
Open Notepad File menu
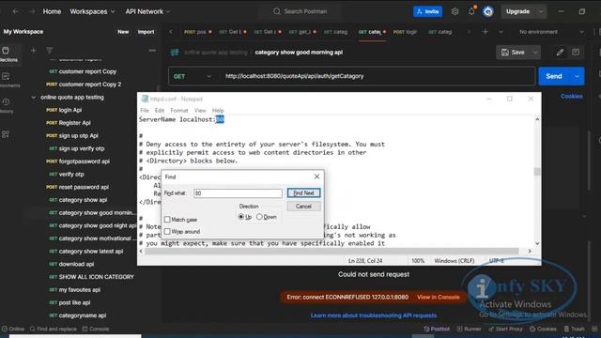coord(145,111)
